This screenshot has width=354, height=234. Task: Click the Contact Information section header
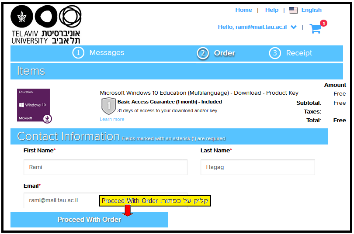[169, 136]
